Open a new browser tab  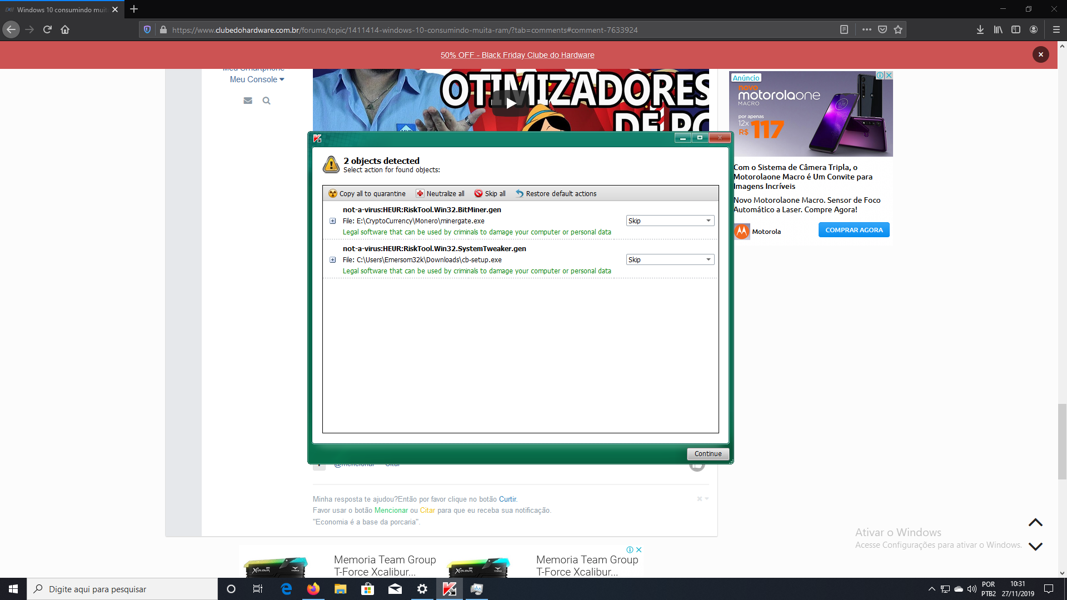[134, 9]
